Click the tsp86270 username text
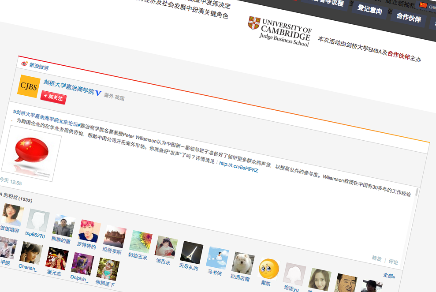Viewport: 436px width, 292px height. click(x=35, y=235)
